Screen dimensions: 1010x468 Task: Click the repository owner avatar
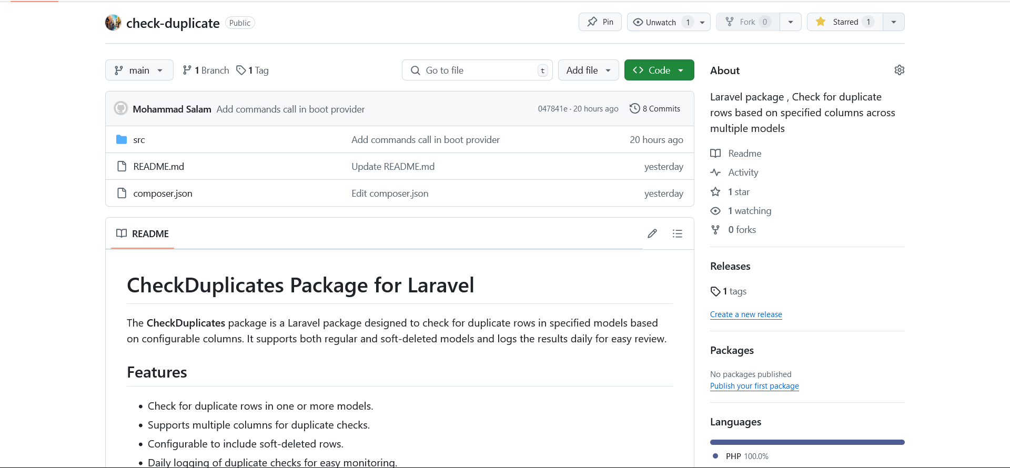coord(113,23)
